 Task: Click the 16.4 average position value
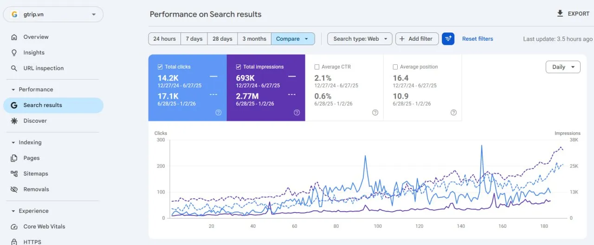tap(401, 78)
